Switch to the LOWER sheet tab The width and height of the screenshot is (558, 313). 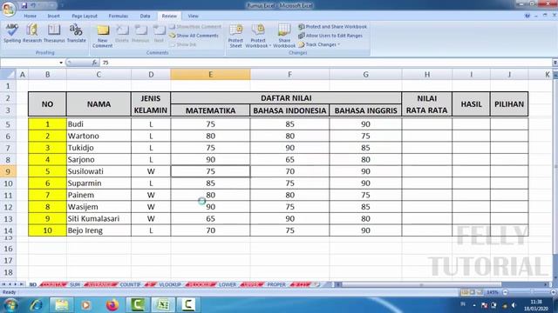(228, 284)
